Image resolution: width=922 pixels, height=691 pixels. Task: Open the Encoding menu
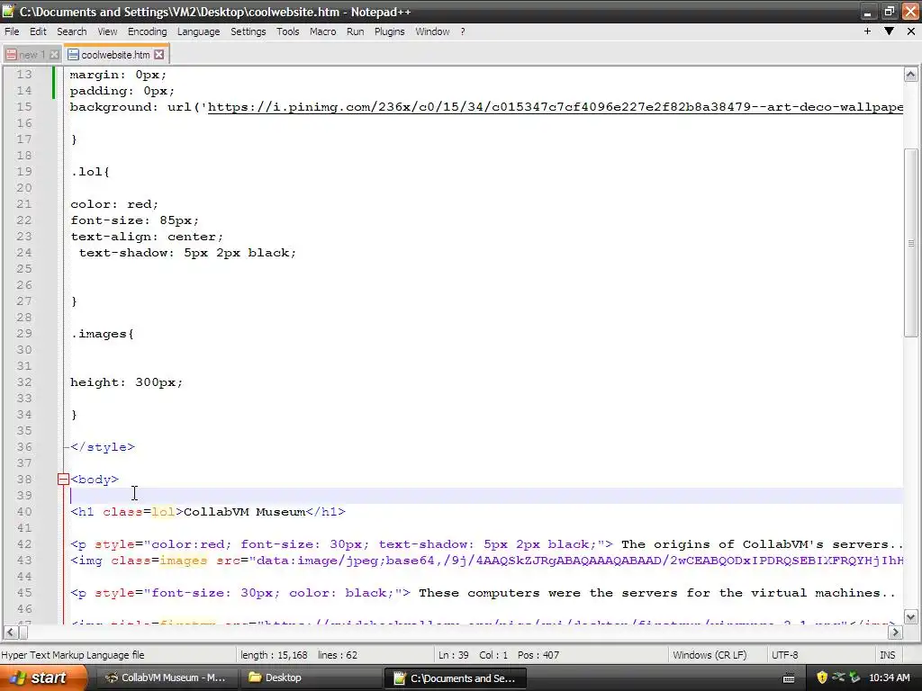(148, 31)
